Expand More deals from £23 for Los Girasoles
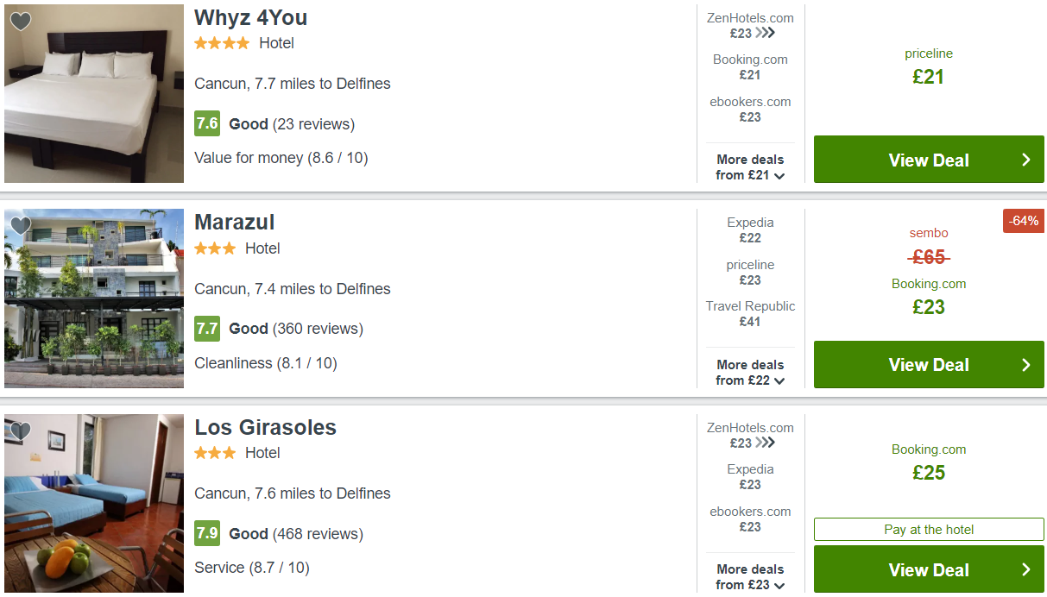The height and width of the screenshot is (597, 1047). pyautogui.click(x=750, y=577)
